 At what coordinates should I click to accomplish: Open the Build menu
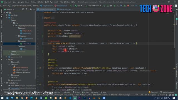click(47, 2)
